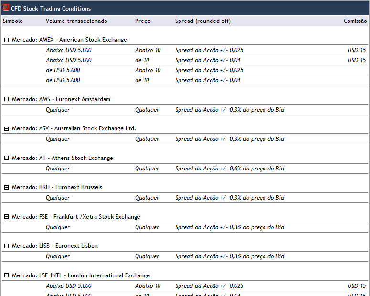
Task: Collapse the AMS - Euronext Amsterdam group
Action: tap(7, 99)
